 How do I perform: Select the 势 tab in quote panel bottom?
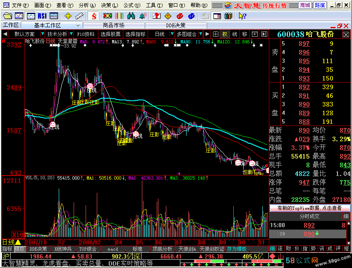(314, 248)
